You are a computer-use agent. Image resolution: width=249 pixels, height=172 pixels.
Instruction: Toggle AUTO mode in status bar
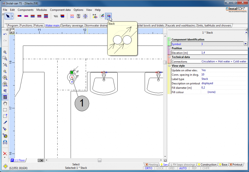(x=183, y=168)
